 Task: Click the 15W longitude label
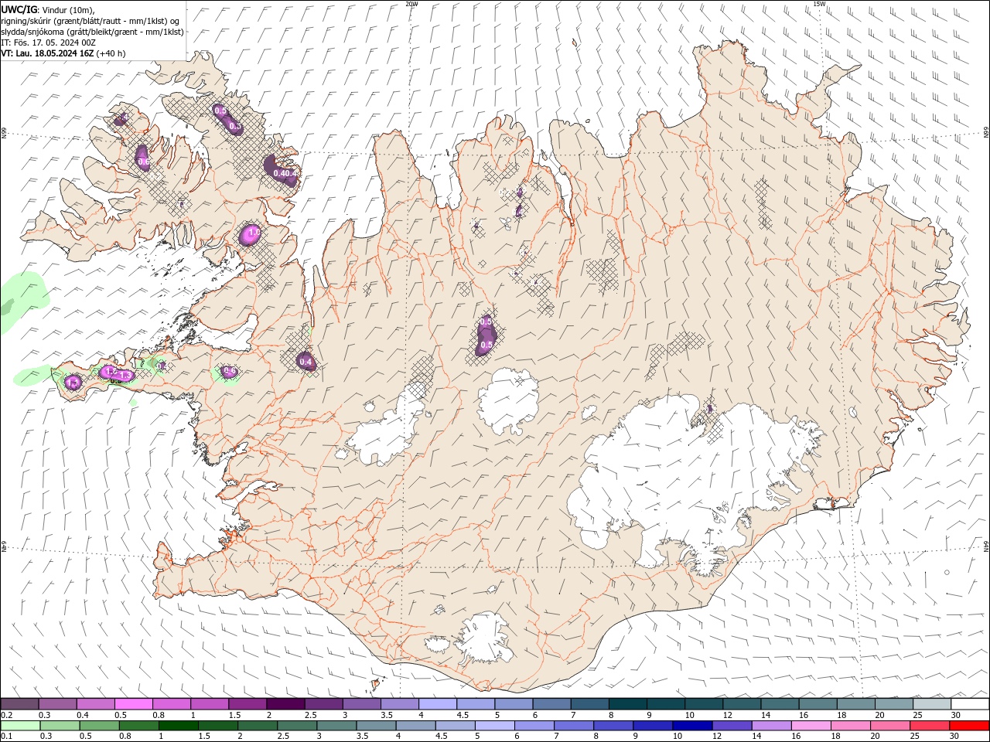[819, 4]
